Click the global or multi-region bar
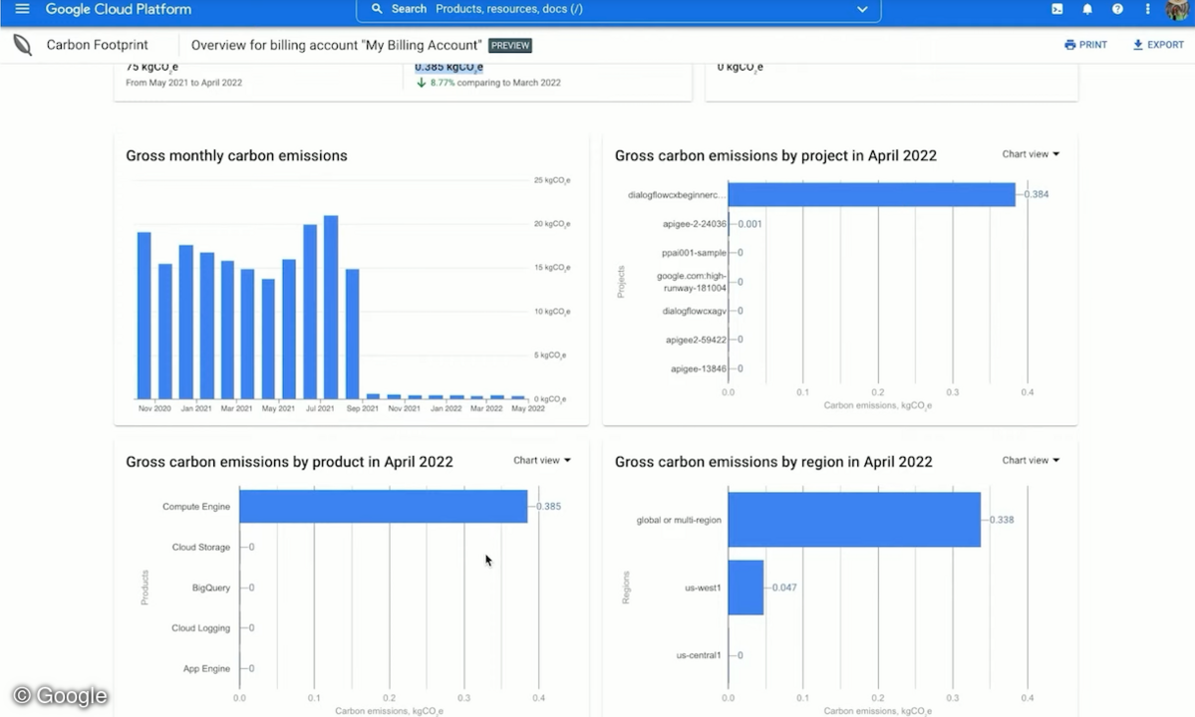Image resolution: width=1195 pixels, height=717 pixels. coord(854,520)
